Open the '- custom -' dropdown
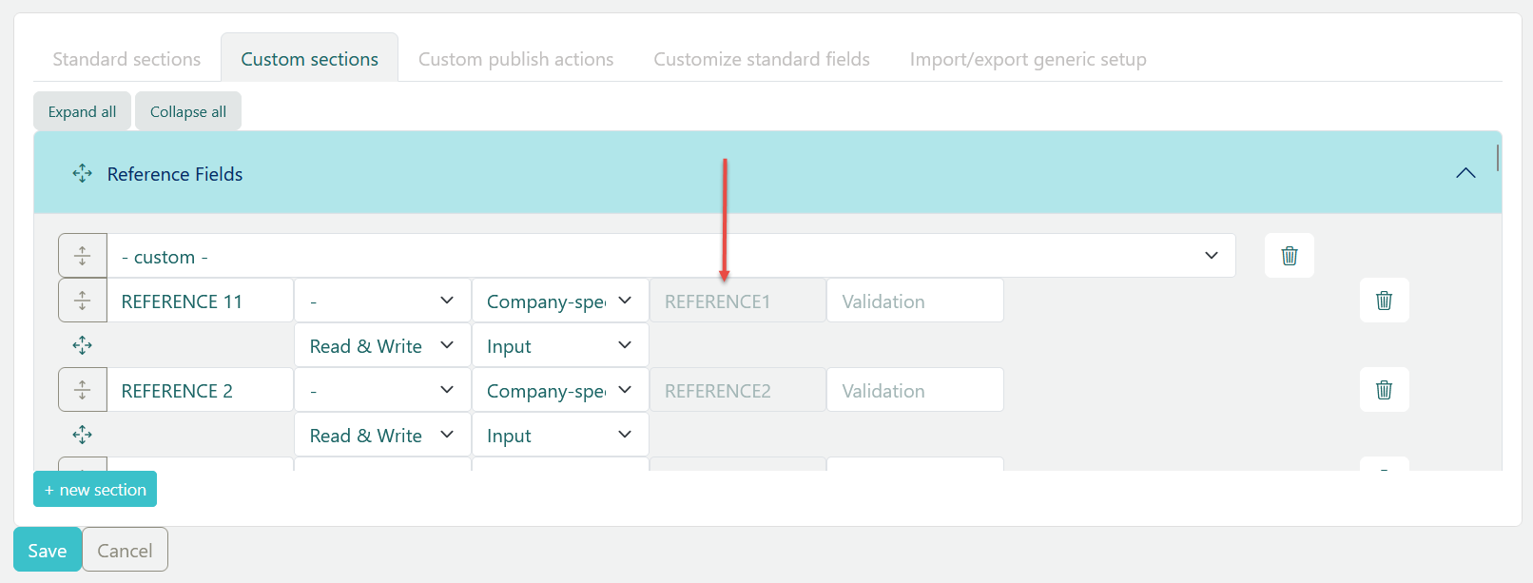Viewport: 1533px width, 583px height. point(670,256)
